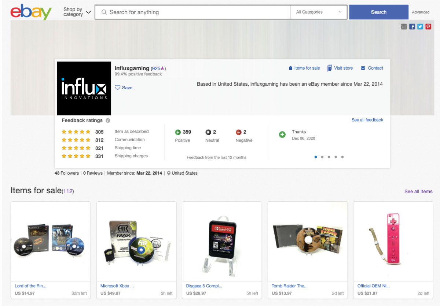
Task: Share seller page on Pinterest
Action: pos(428,26)
